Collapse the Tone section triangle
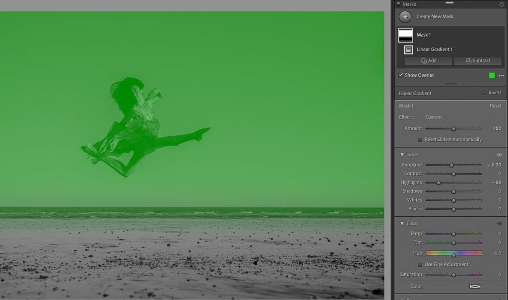 [402, 154]
